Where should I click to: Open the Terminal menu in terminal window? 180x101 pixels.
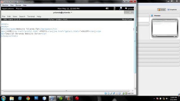(x=31, y=17)
